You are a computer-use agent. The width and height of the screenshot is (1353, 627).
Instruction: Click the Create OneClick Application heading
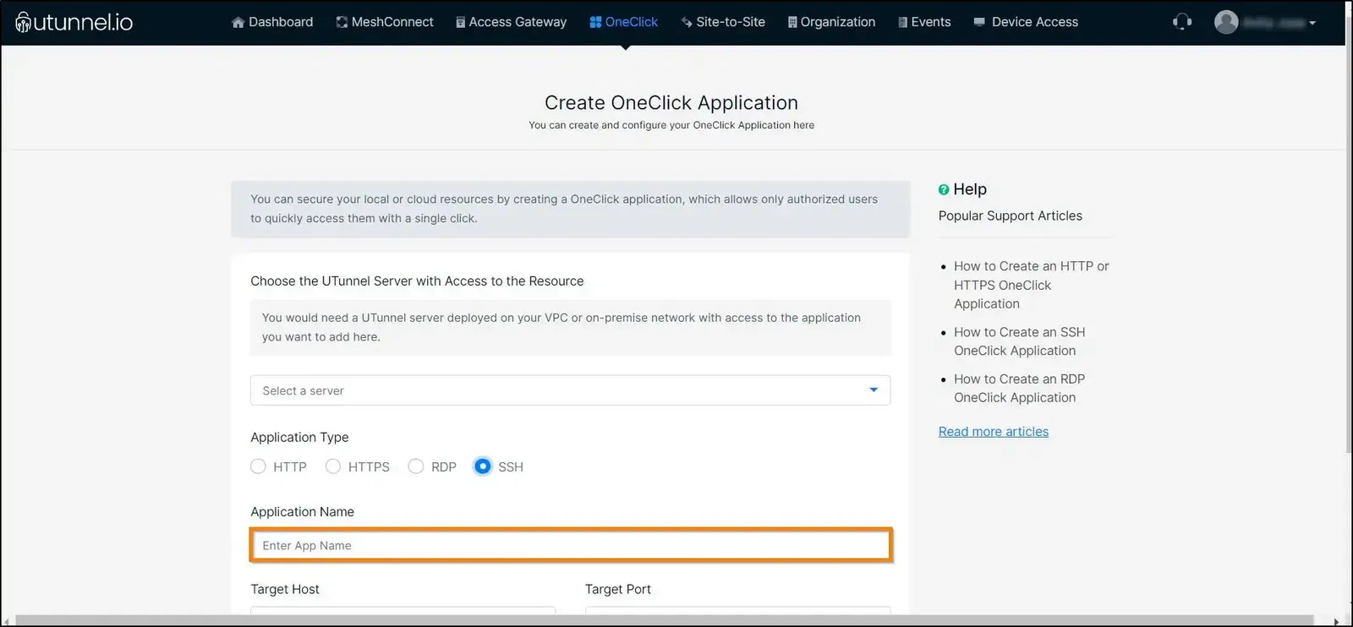coord(671,102)
